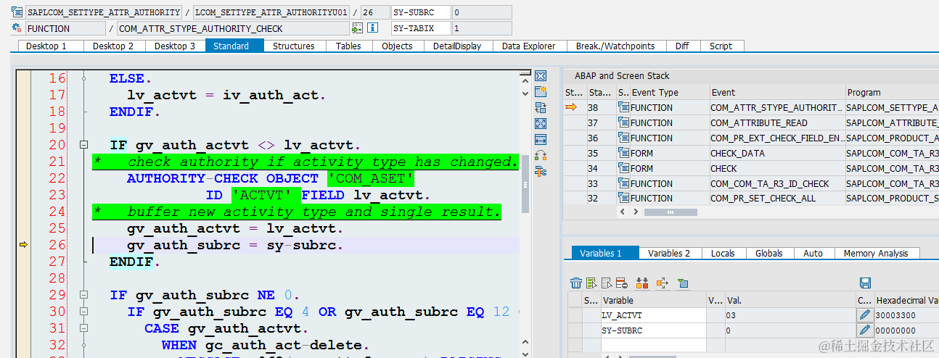Save variables using the floppy disk icon
The image size is (939, 358).
pyautogui.click(x=865, y=283)
